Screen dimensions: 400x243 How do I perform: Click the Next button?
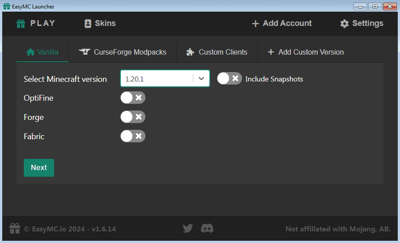coord(39,168)
